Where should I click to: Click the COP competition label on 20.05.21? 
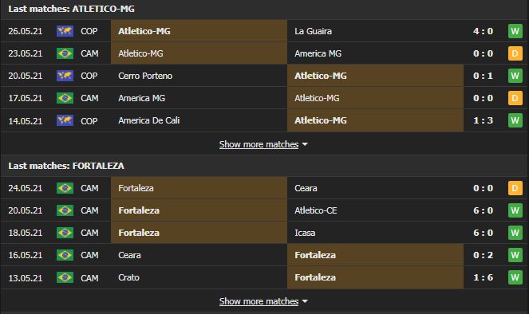(x=89, y=76)
